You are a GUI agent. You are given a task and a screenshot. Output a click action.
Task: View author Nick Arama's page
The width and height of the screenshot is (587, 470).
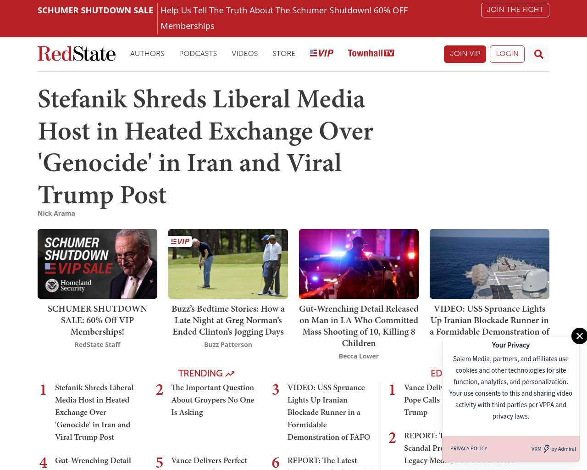56,213
